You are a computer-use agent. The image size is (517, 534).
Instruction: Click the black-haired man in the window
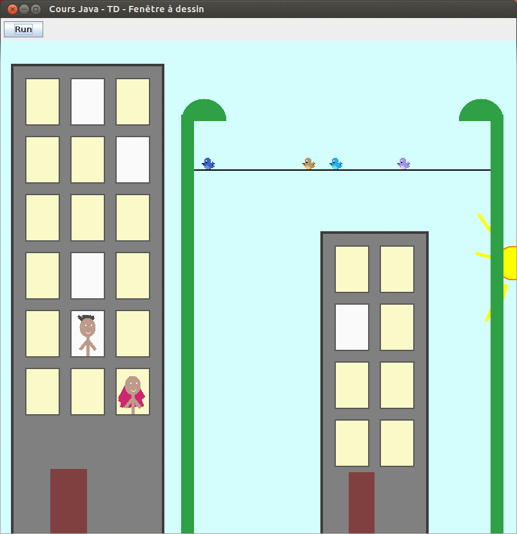(88, 335)
